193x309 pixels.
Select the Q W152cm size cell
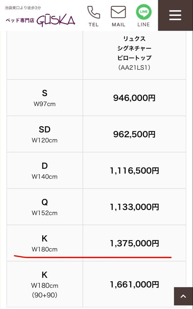point(45,207)
